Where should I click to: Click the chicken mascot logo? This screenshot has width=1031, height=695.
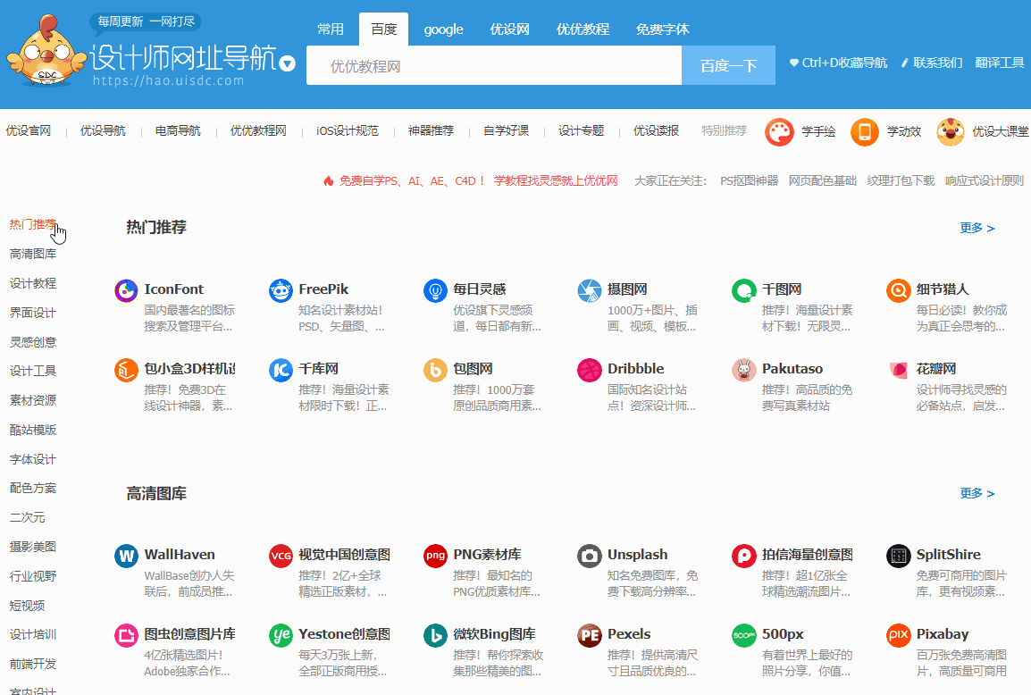pos(46,51)
